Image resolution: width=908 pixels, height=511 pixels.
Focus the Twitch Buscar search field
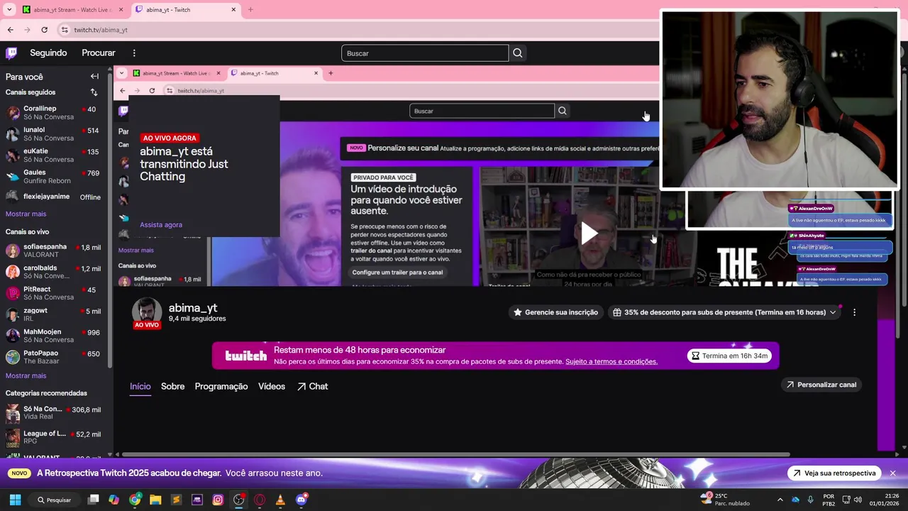pyautogui.click(x=425, y=53)
